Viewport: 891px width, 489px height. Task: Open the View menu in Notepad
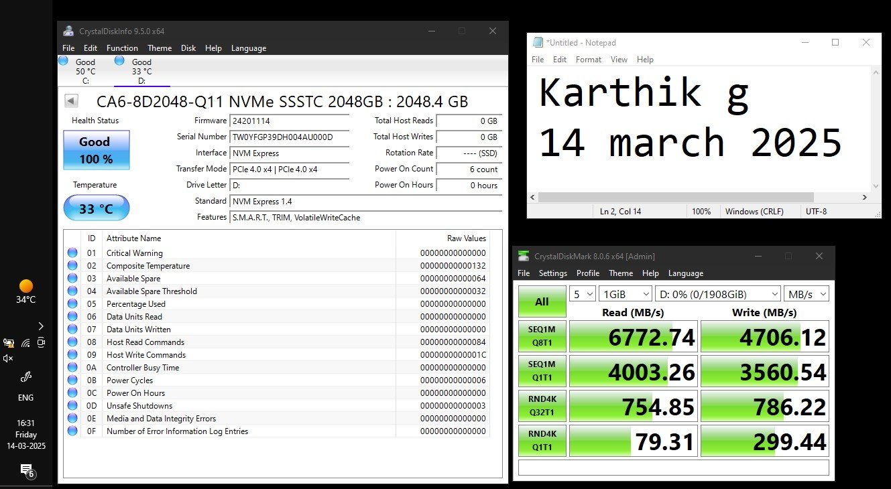tap(619, 60)
